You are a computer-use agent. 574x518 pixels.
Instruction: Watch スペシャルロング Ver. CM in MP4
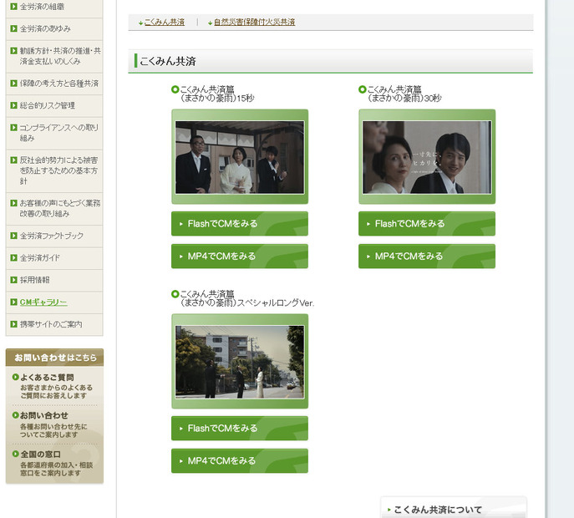(x=240, y=461)
